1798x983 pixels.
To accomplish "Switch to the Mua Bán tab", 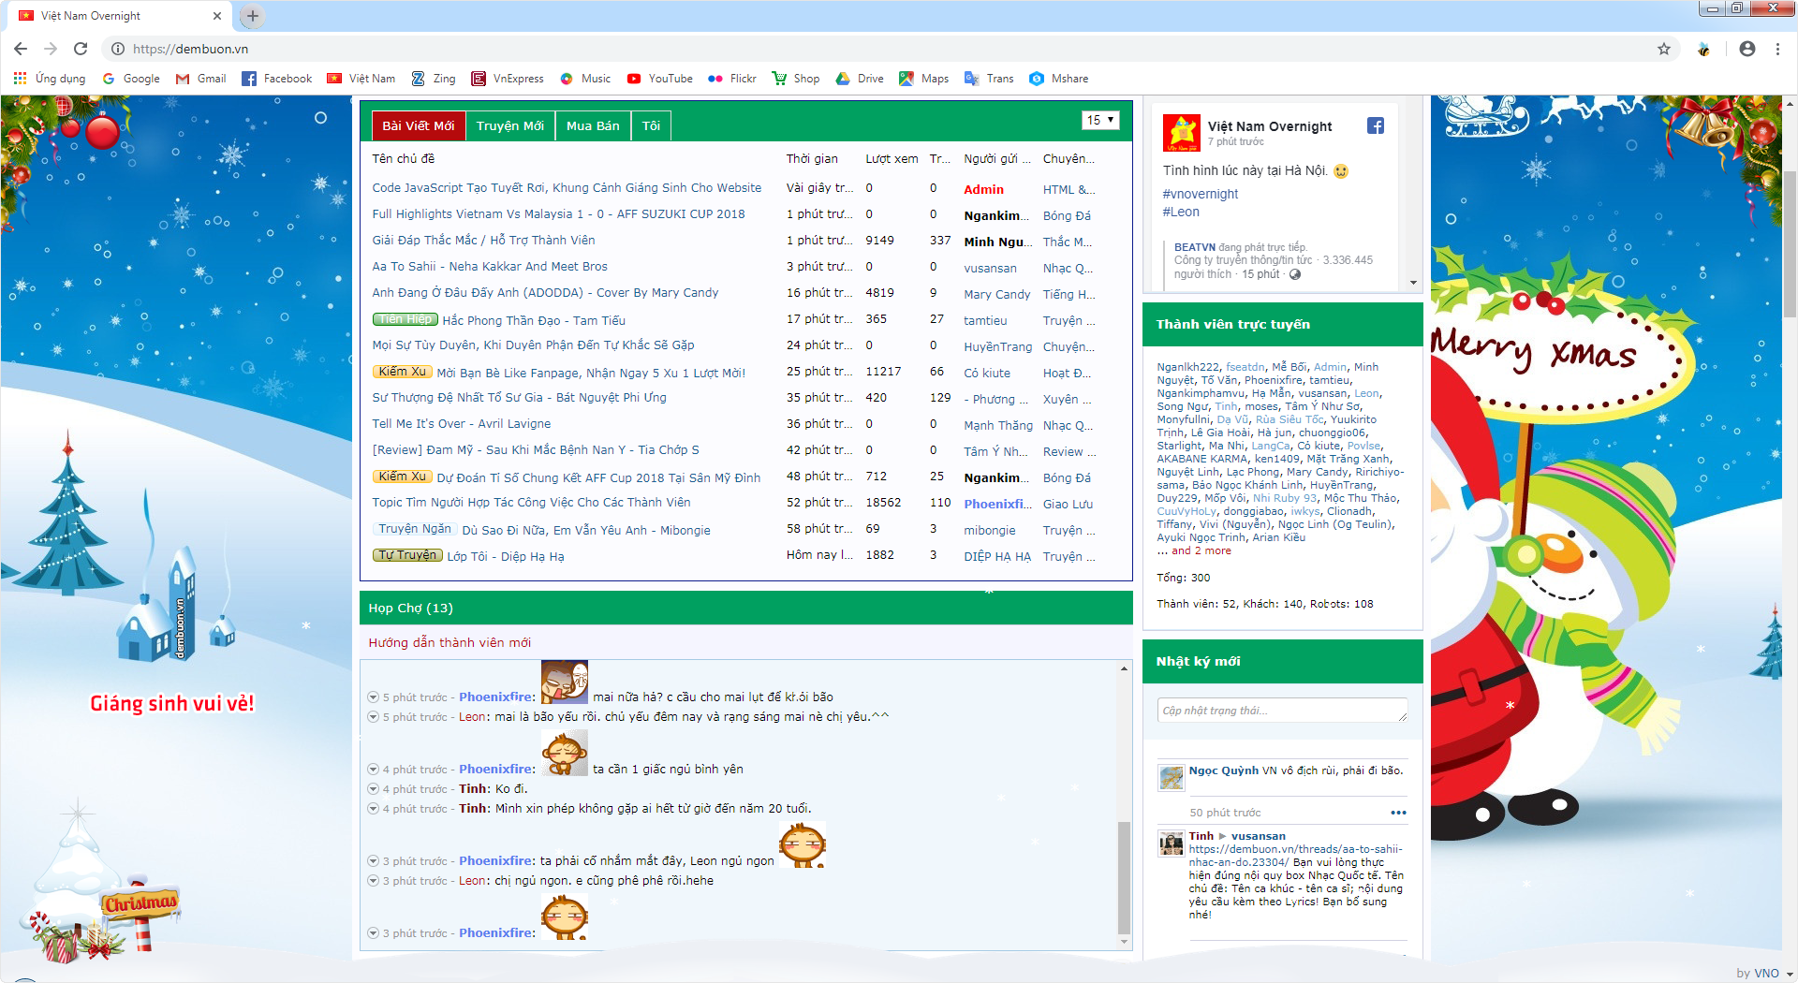I will click(593, 125).
